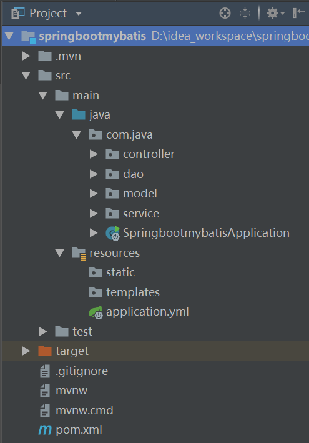The width and height of the screenshot is (309, 443).
Task: Expand the test folder arrow
Action: click(43, 331)
